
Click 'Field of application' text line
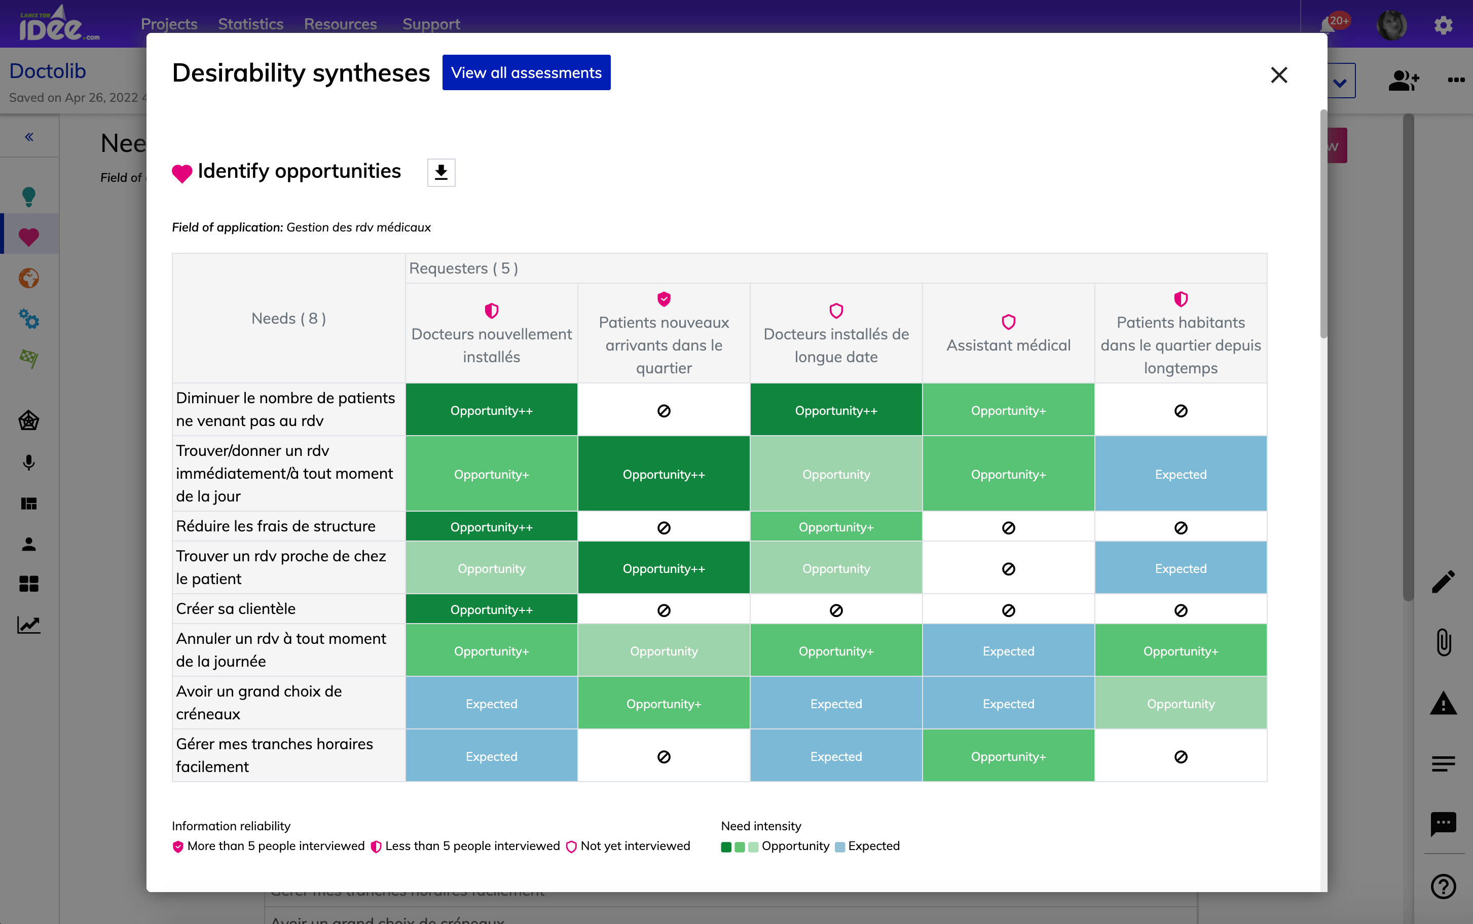[301, 227]
